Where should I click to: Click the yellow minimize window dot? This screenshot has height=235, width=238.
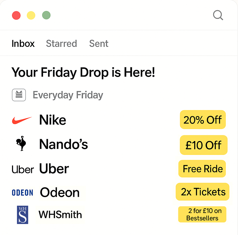31,15
